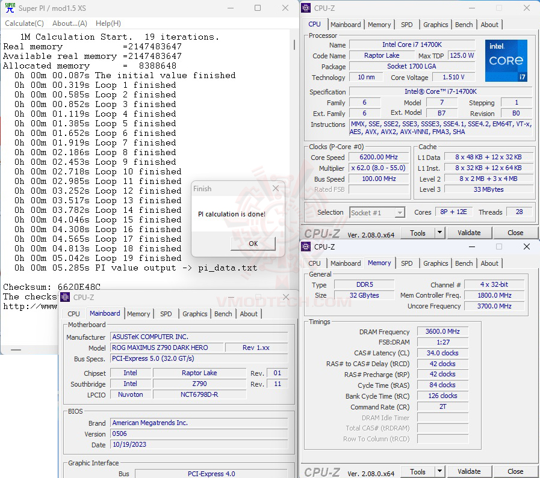540x478 pixels.
Task: Click the CPU-Z logo next to version number
Action: (x=321, y=232)
